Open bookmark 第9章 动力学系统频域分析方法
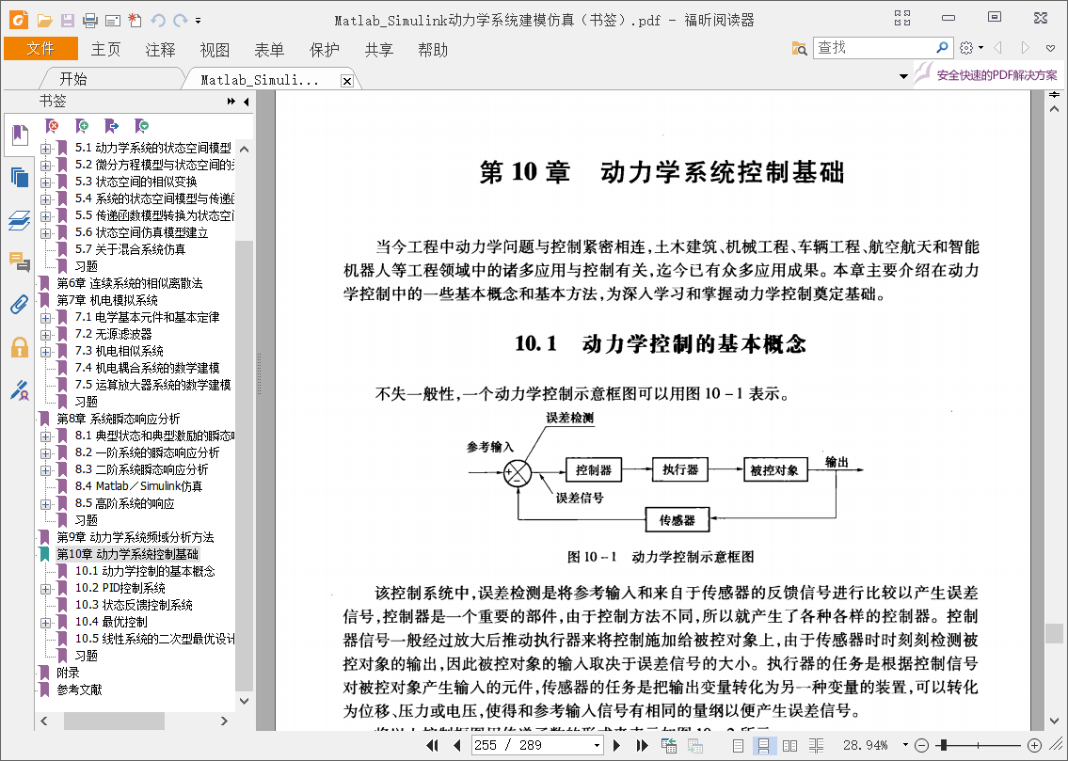1068x761 pixels. point(135,537)
